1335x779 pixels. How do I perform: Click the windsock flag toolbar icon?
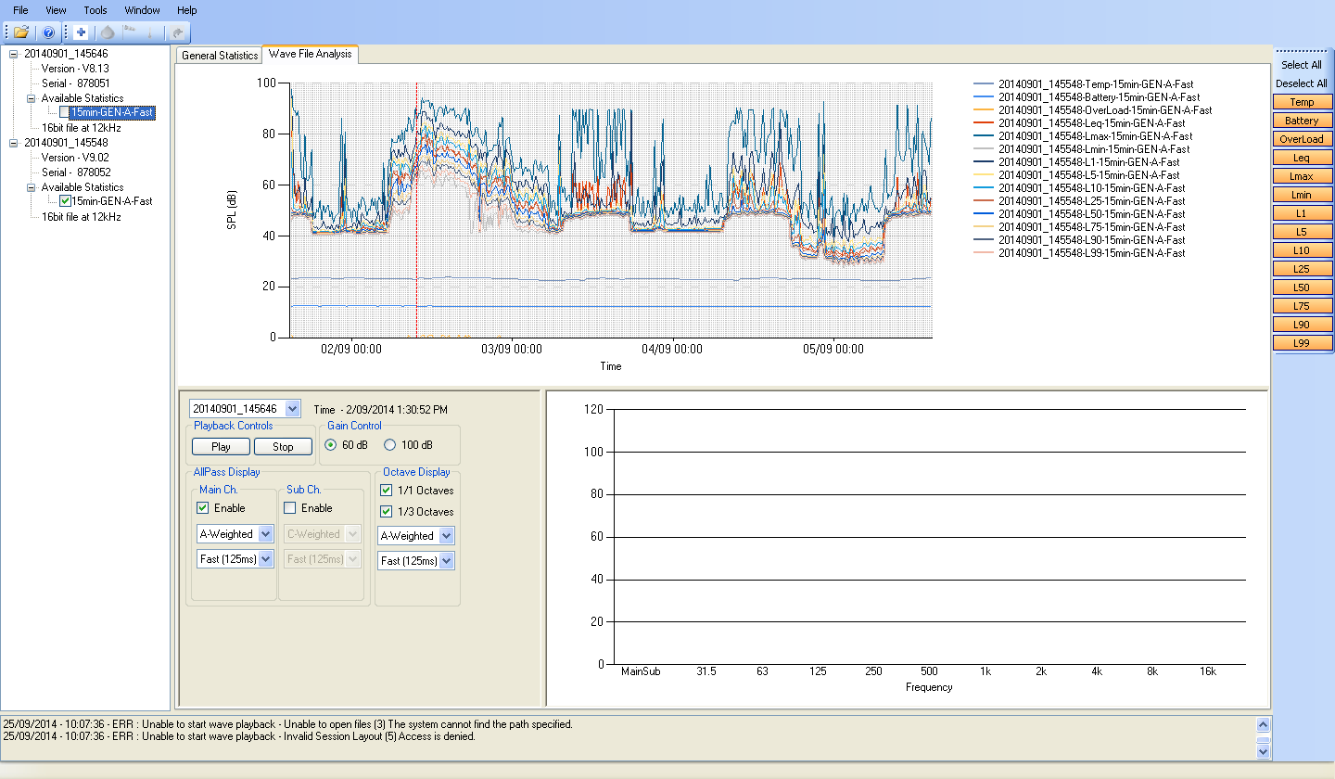129,32
